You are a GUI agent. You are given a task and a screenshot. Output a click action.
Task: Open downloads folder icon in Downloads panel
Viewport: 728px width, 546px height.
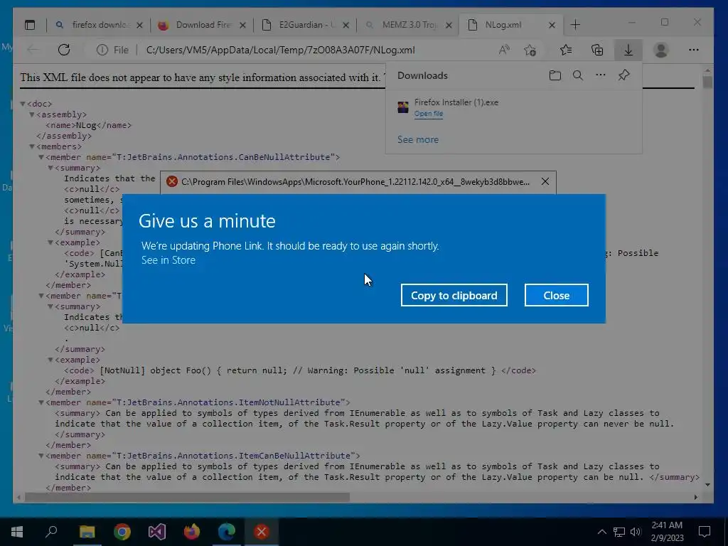click(555, 75)
